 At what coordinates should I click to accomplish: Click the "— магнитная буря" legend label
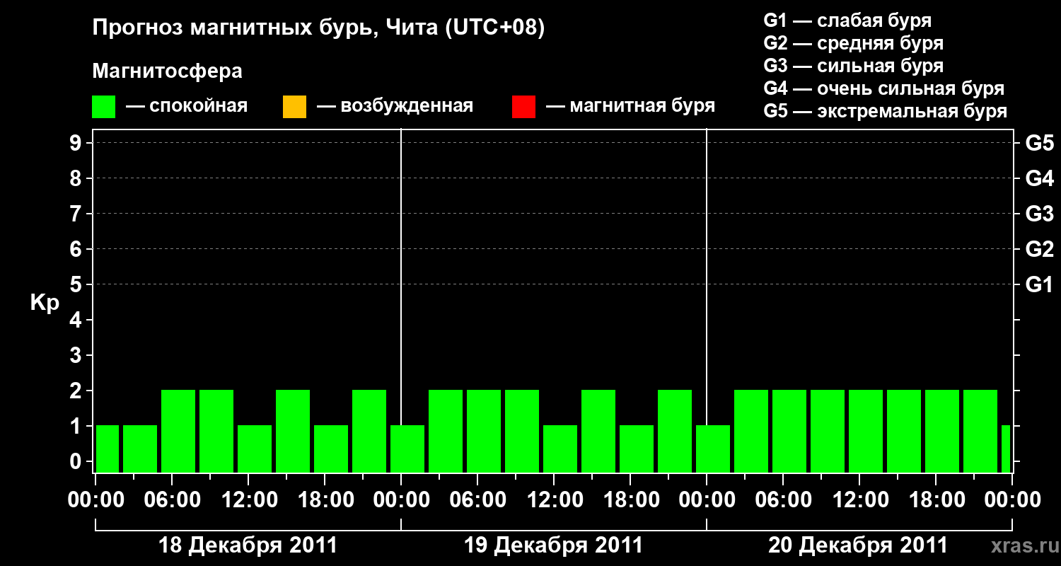[631, 107]
